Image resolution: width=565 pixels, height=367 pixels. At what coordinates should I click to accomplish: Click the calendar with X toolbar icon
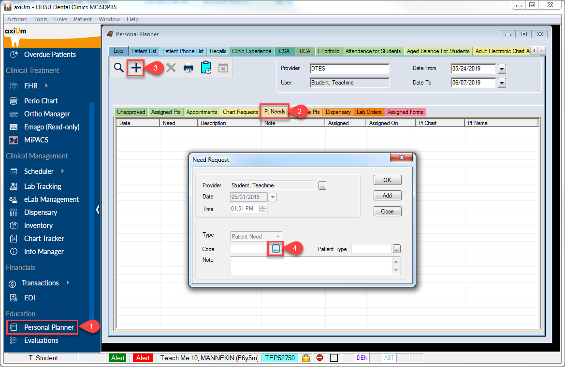click(x=223, y=67)
